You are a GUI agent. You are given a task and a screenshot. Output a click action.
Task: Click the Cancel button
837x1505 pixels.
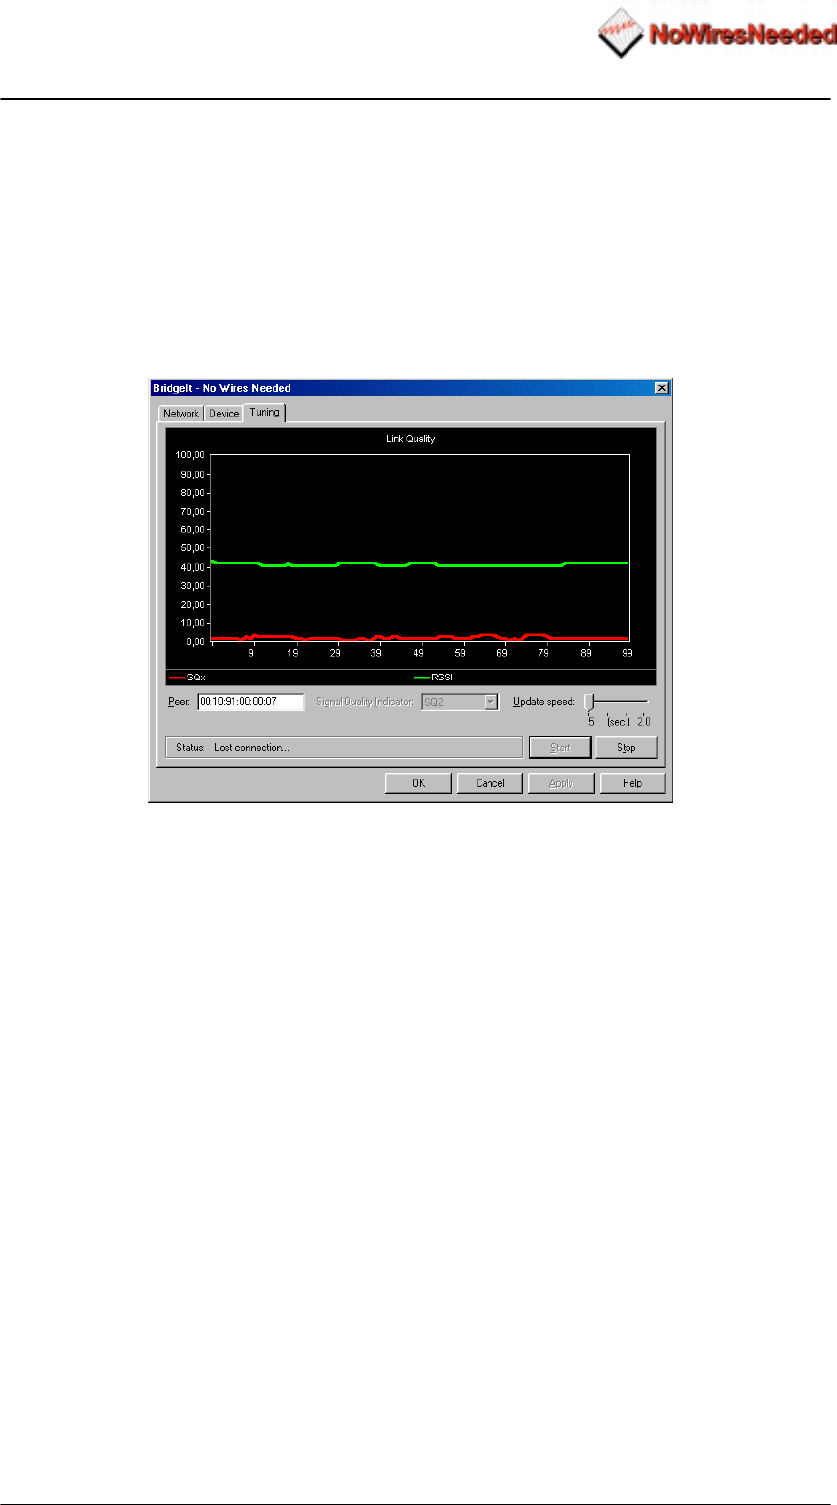[490, 783]
